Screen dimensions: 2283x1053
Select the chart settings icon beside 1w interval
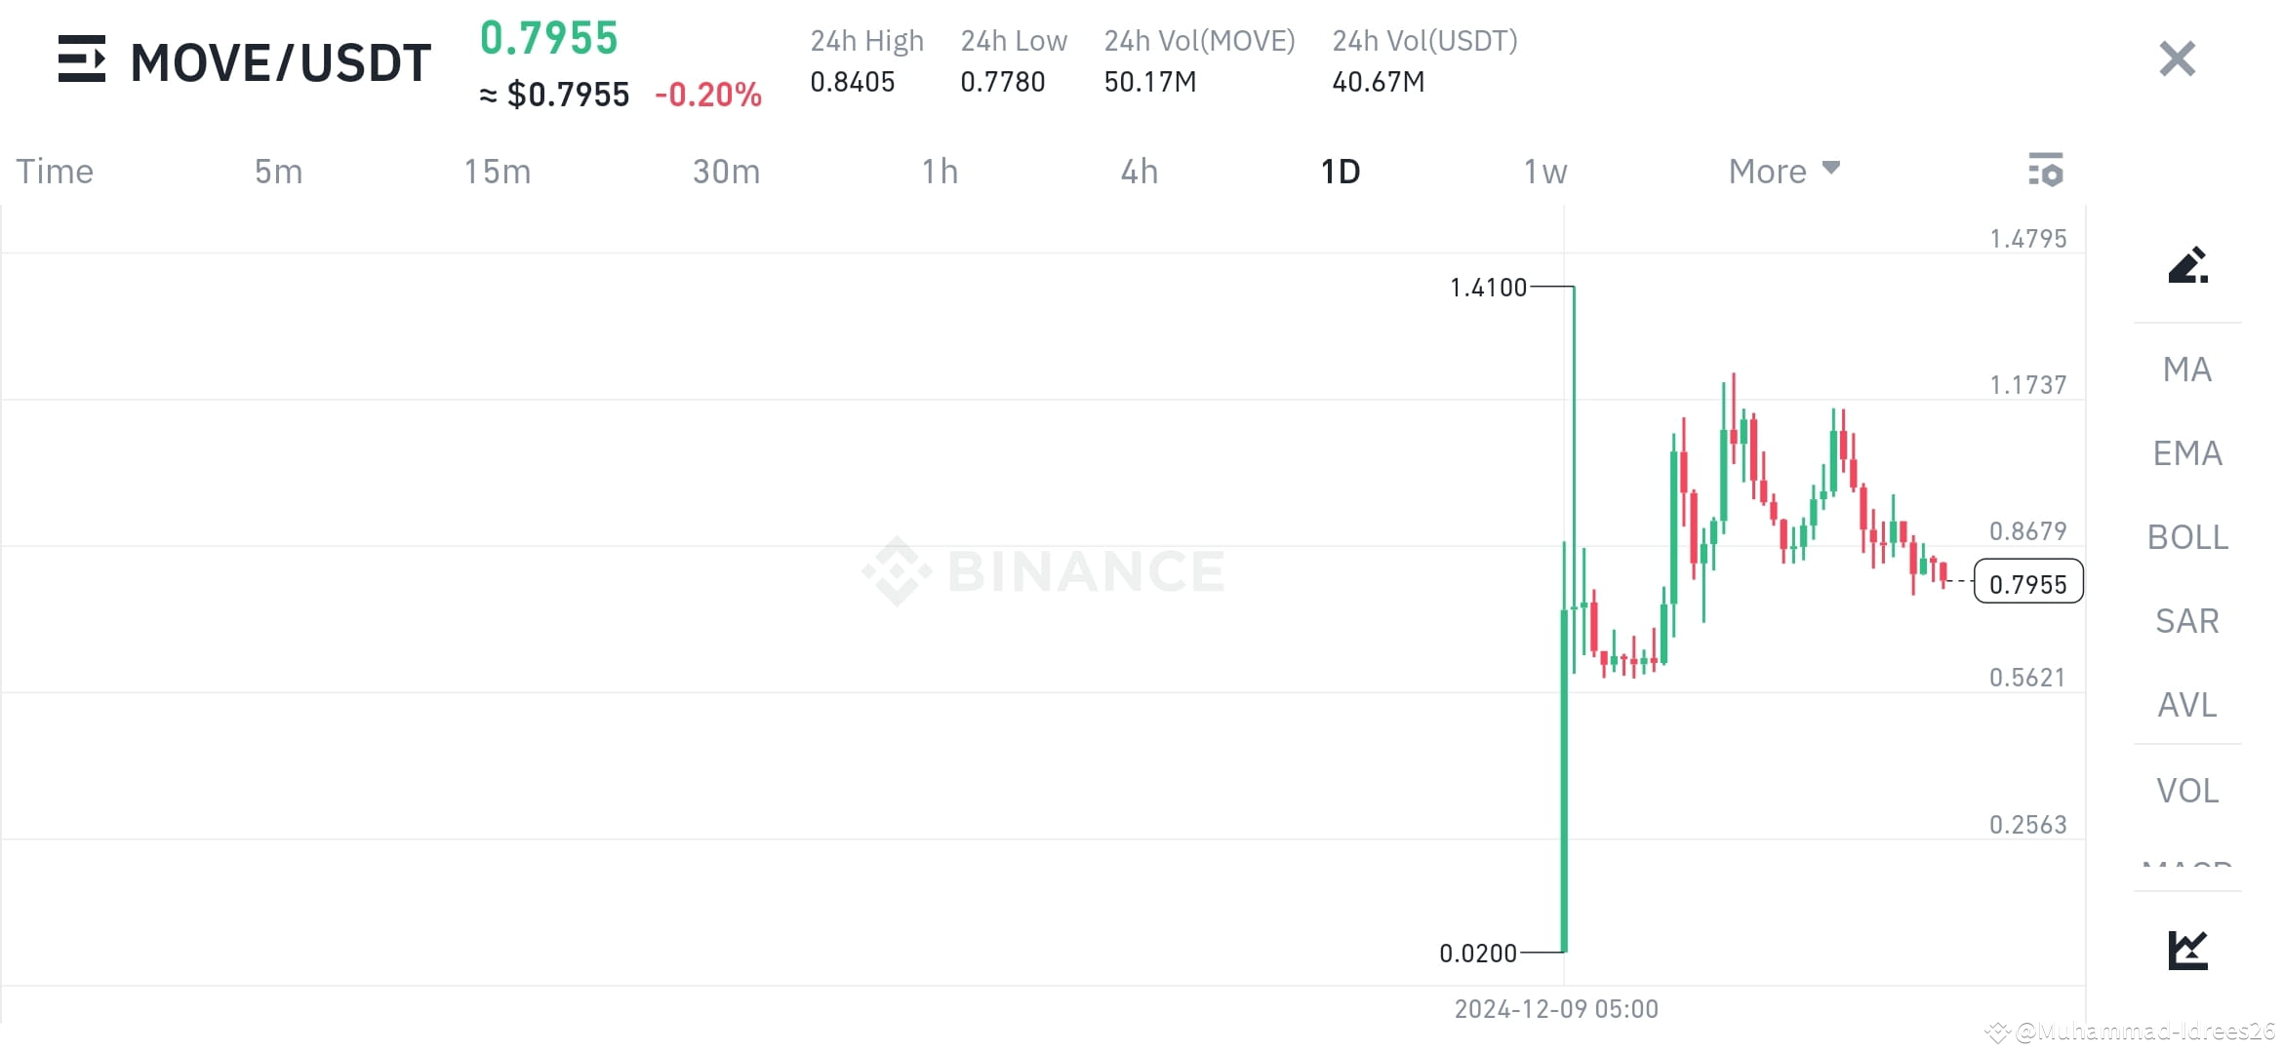pos(2047,170)
